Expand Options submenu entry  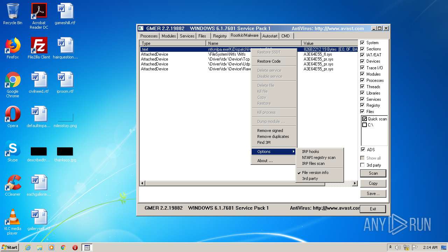click(x=274, y=152)
